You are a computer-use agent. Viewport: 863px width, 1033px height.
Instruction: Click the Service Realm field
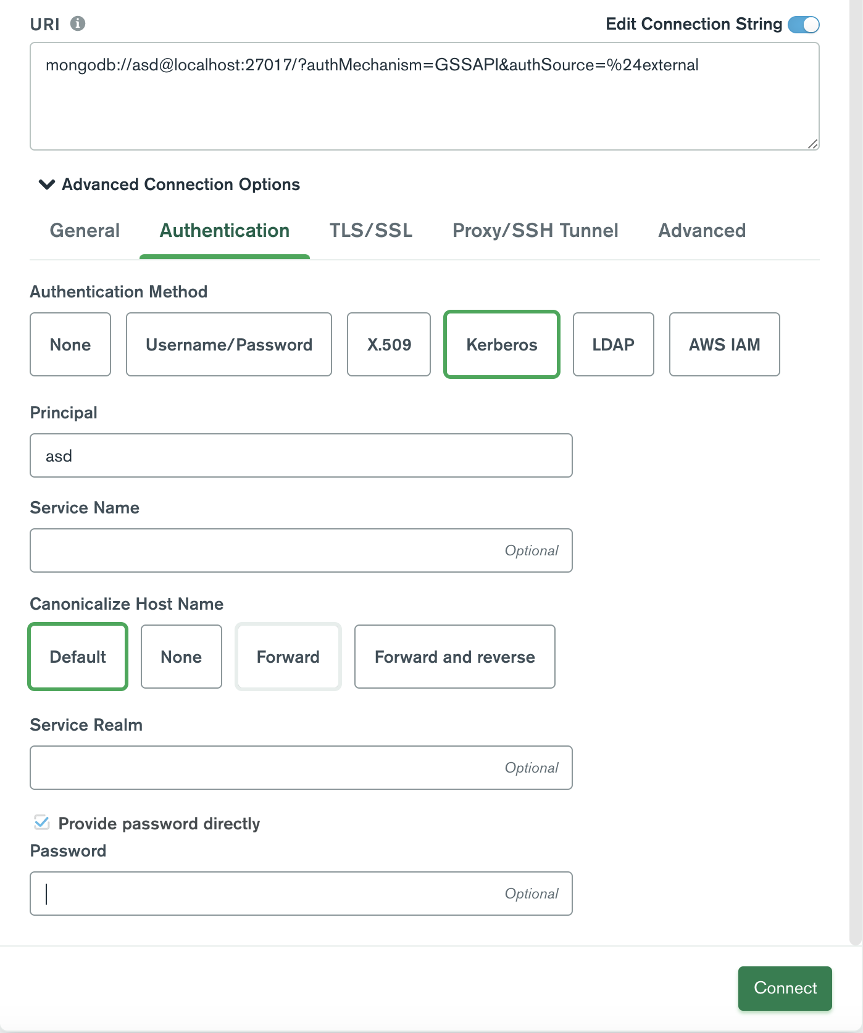click(x=301, y=768)
